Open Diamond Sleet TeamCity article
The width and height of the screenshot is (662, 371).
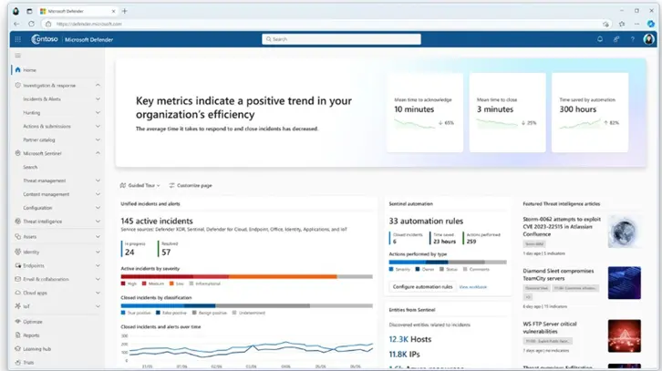(558, 274)
